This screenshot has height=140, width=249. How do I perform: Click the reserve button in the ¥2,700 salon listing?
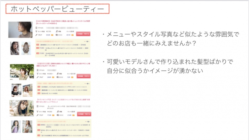pos(83,34)
